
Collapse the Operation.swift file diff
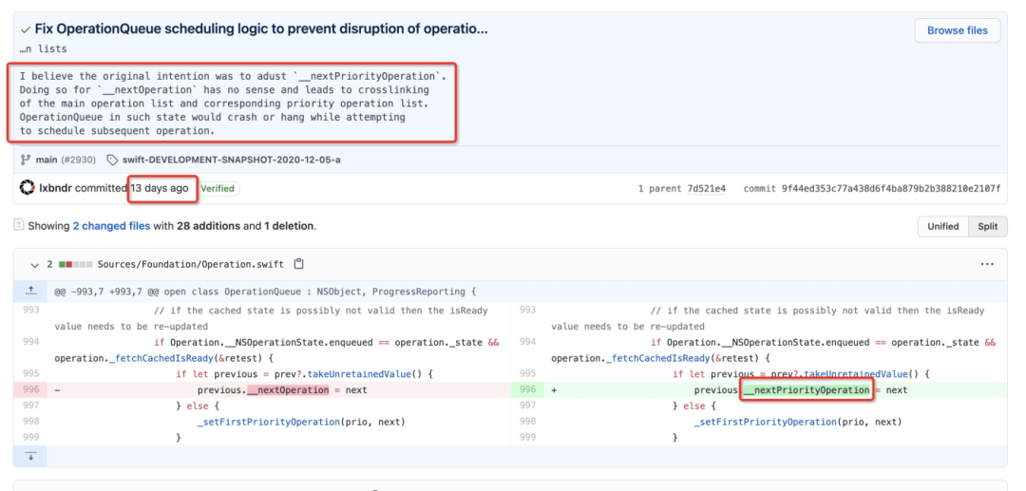point(35,264)
